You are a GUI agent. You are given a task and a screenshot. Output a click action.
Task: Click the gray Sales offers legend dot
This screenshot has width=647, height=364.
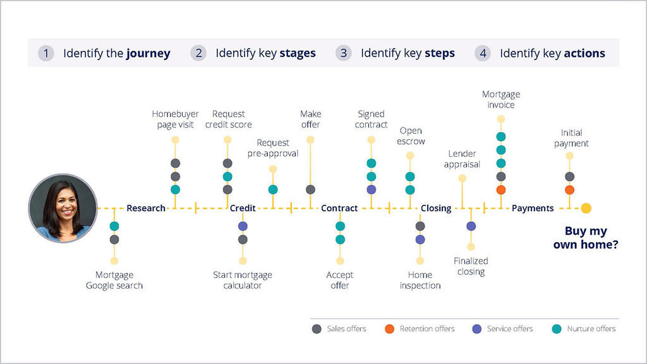pos(317,329)
